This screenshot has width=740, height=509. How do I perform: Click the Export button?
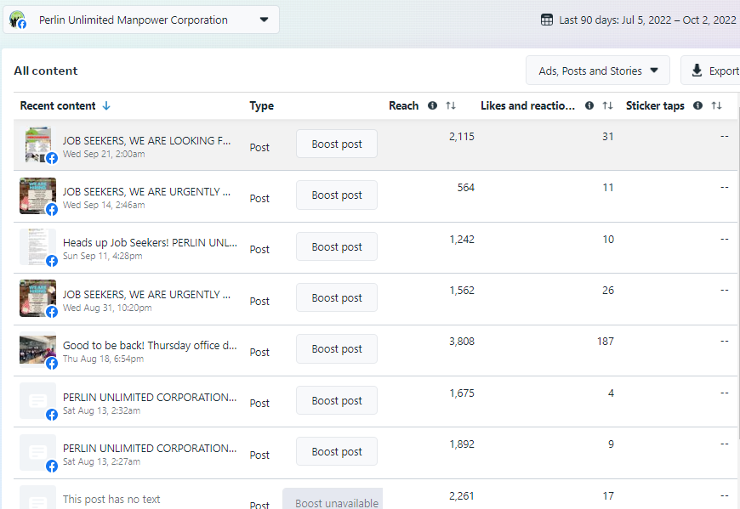click(710, 71)
